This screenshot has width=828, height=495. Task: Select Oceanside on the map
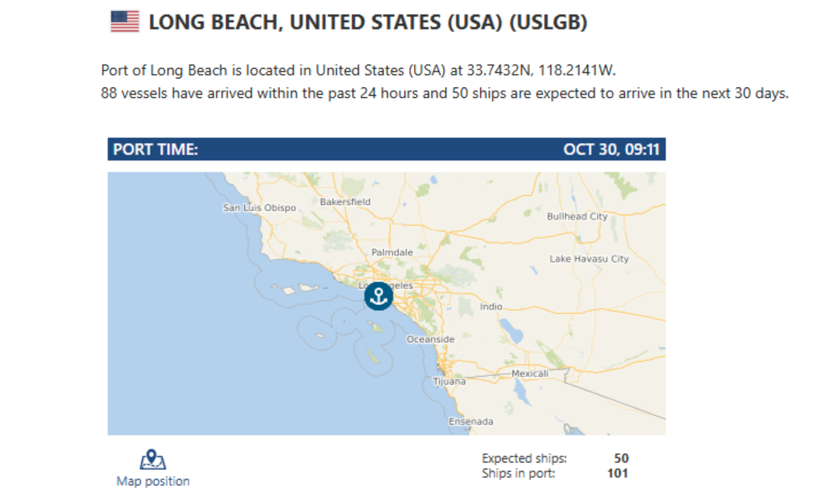[430, 339]
